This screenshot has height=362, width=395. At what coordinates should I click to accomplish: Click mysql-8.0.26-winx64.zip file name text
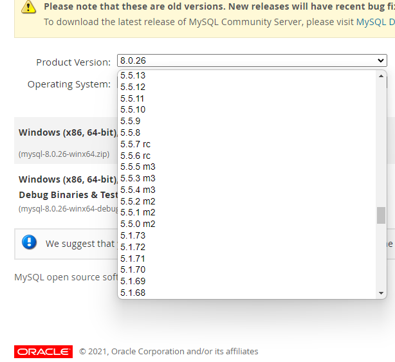click(64, 154)
